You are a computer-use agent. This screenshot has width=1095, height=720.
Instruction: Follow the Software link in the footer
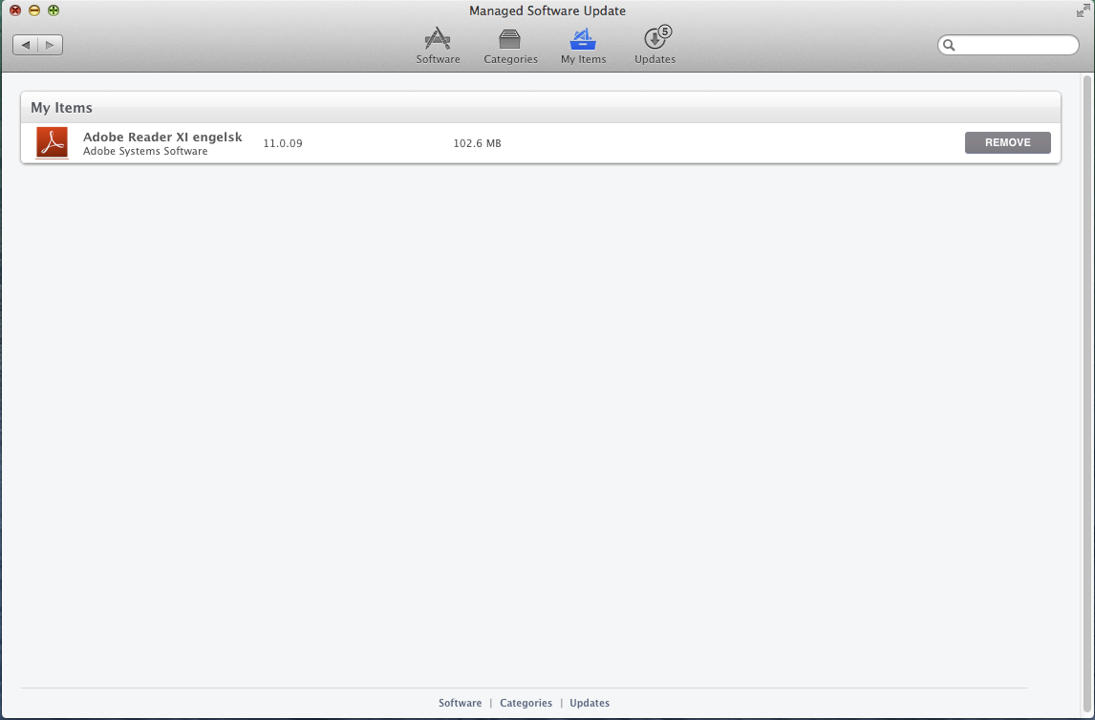tap(460, 703)
